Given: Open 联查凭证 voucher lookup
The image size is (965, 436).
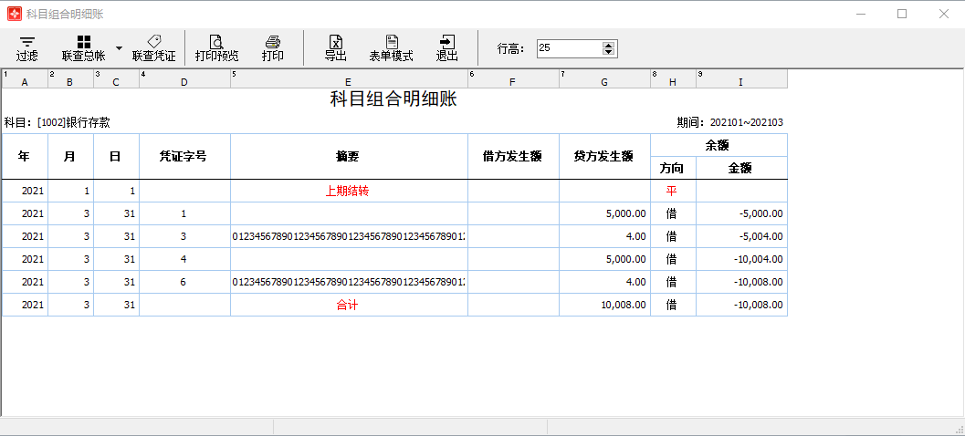Looking at the screenshot, I should click(154, 47).
